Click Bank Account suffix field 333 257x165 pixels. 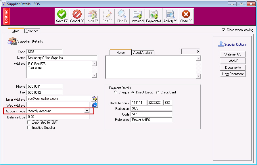click(x=168, y=103)
